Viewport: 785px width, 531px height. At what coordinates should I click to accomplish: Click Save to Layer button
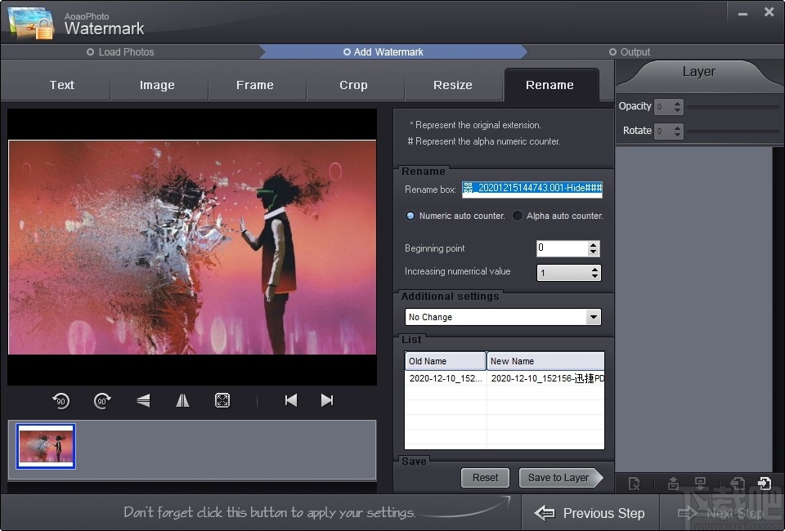(x=559, y=478)
